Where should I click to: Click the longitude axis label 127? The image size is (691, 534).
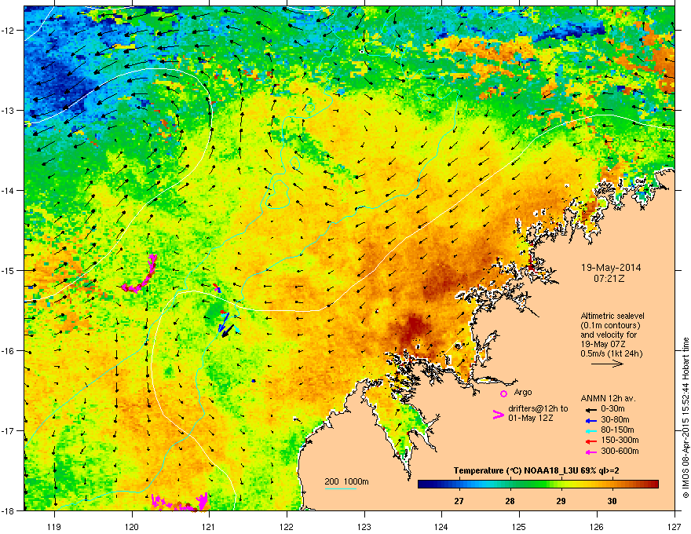point(675,527)
